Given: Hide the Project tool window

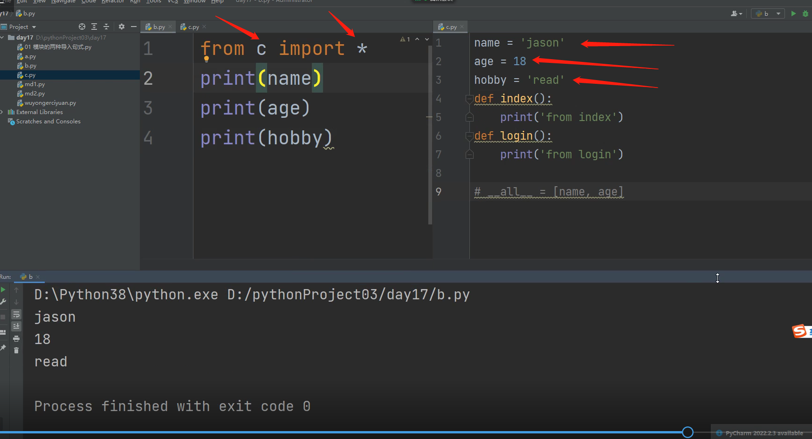Looking at the screenshot, I should click(134, 27).
